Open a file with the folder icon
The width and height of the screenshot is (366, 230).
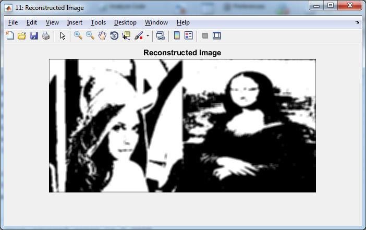click(22, 36)
